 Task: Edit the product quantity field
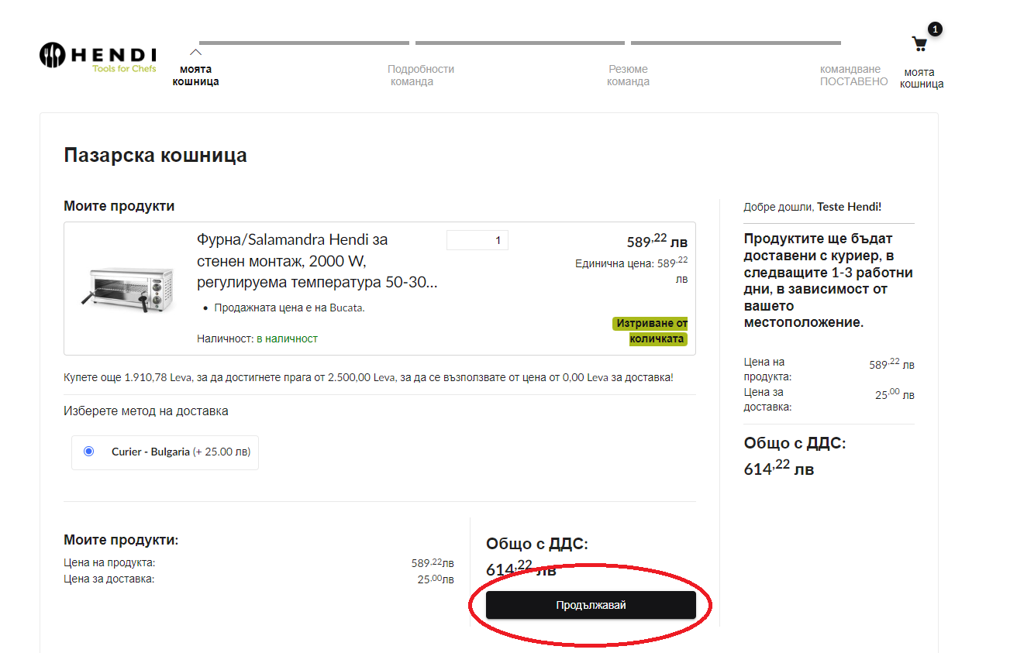[x=477, y=240]
